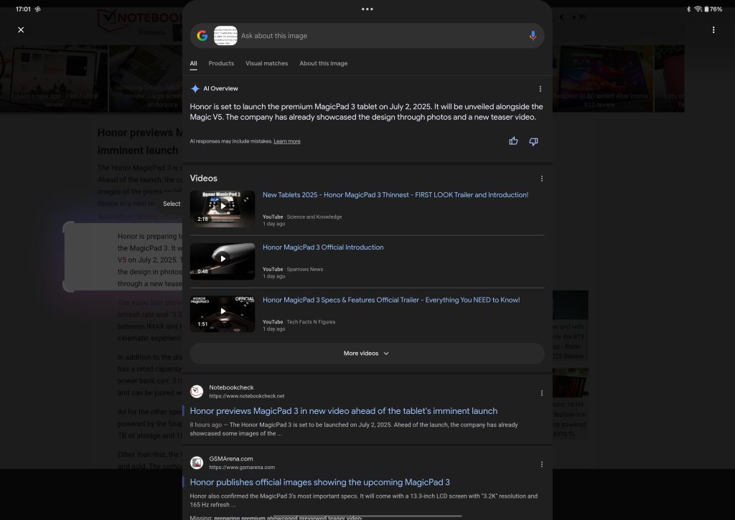735x520 pixels.
Task: Play the Honor MagicPad 3 Official Introduction video
Action: [223, 259]
